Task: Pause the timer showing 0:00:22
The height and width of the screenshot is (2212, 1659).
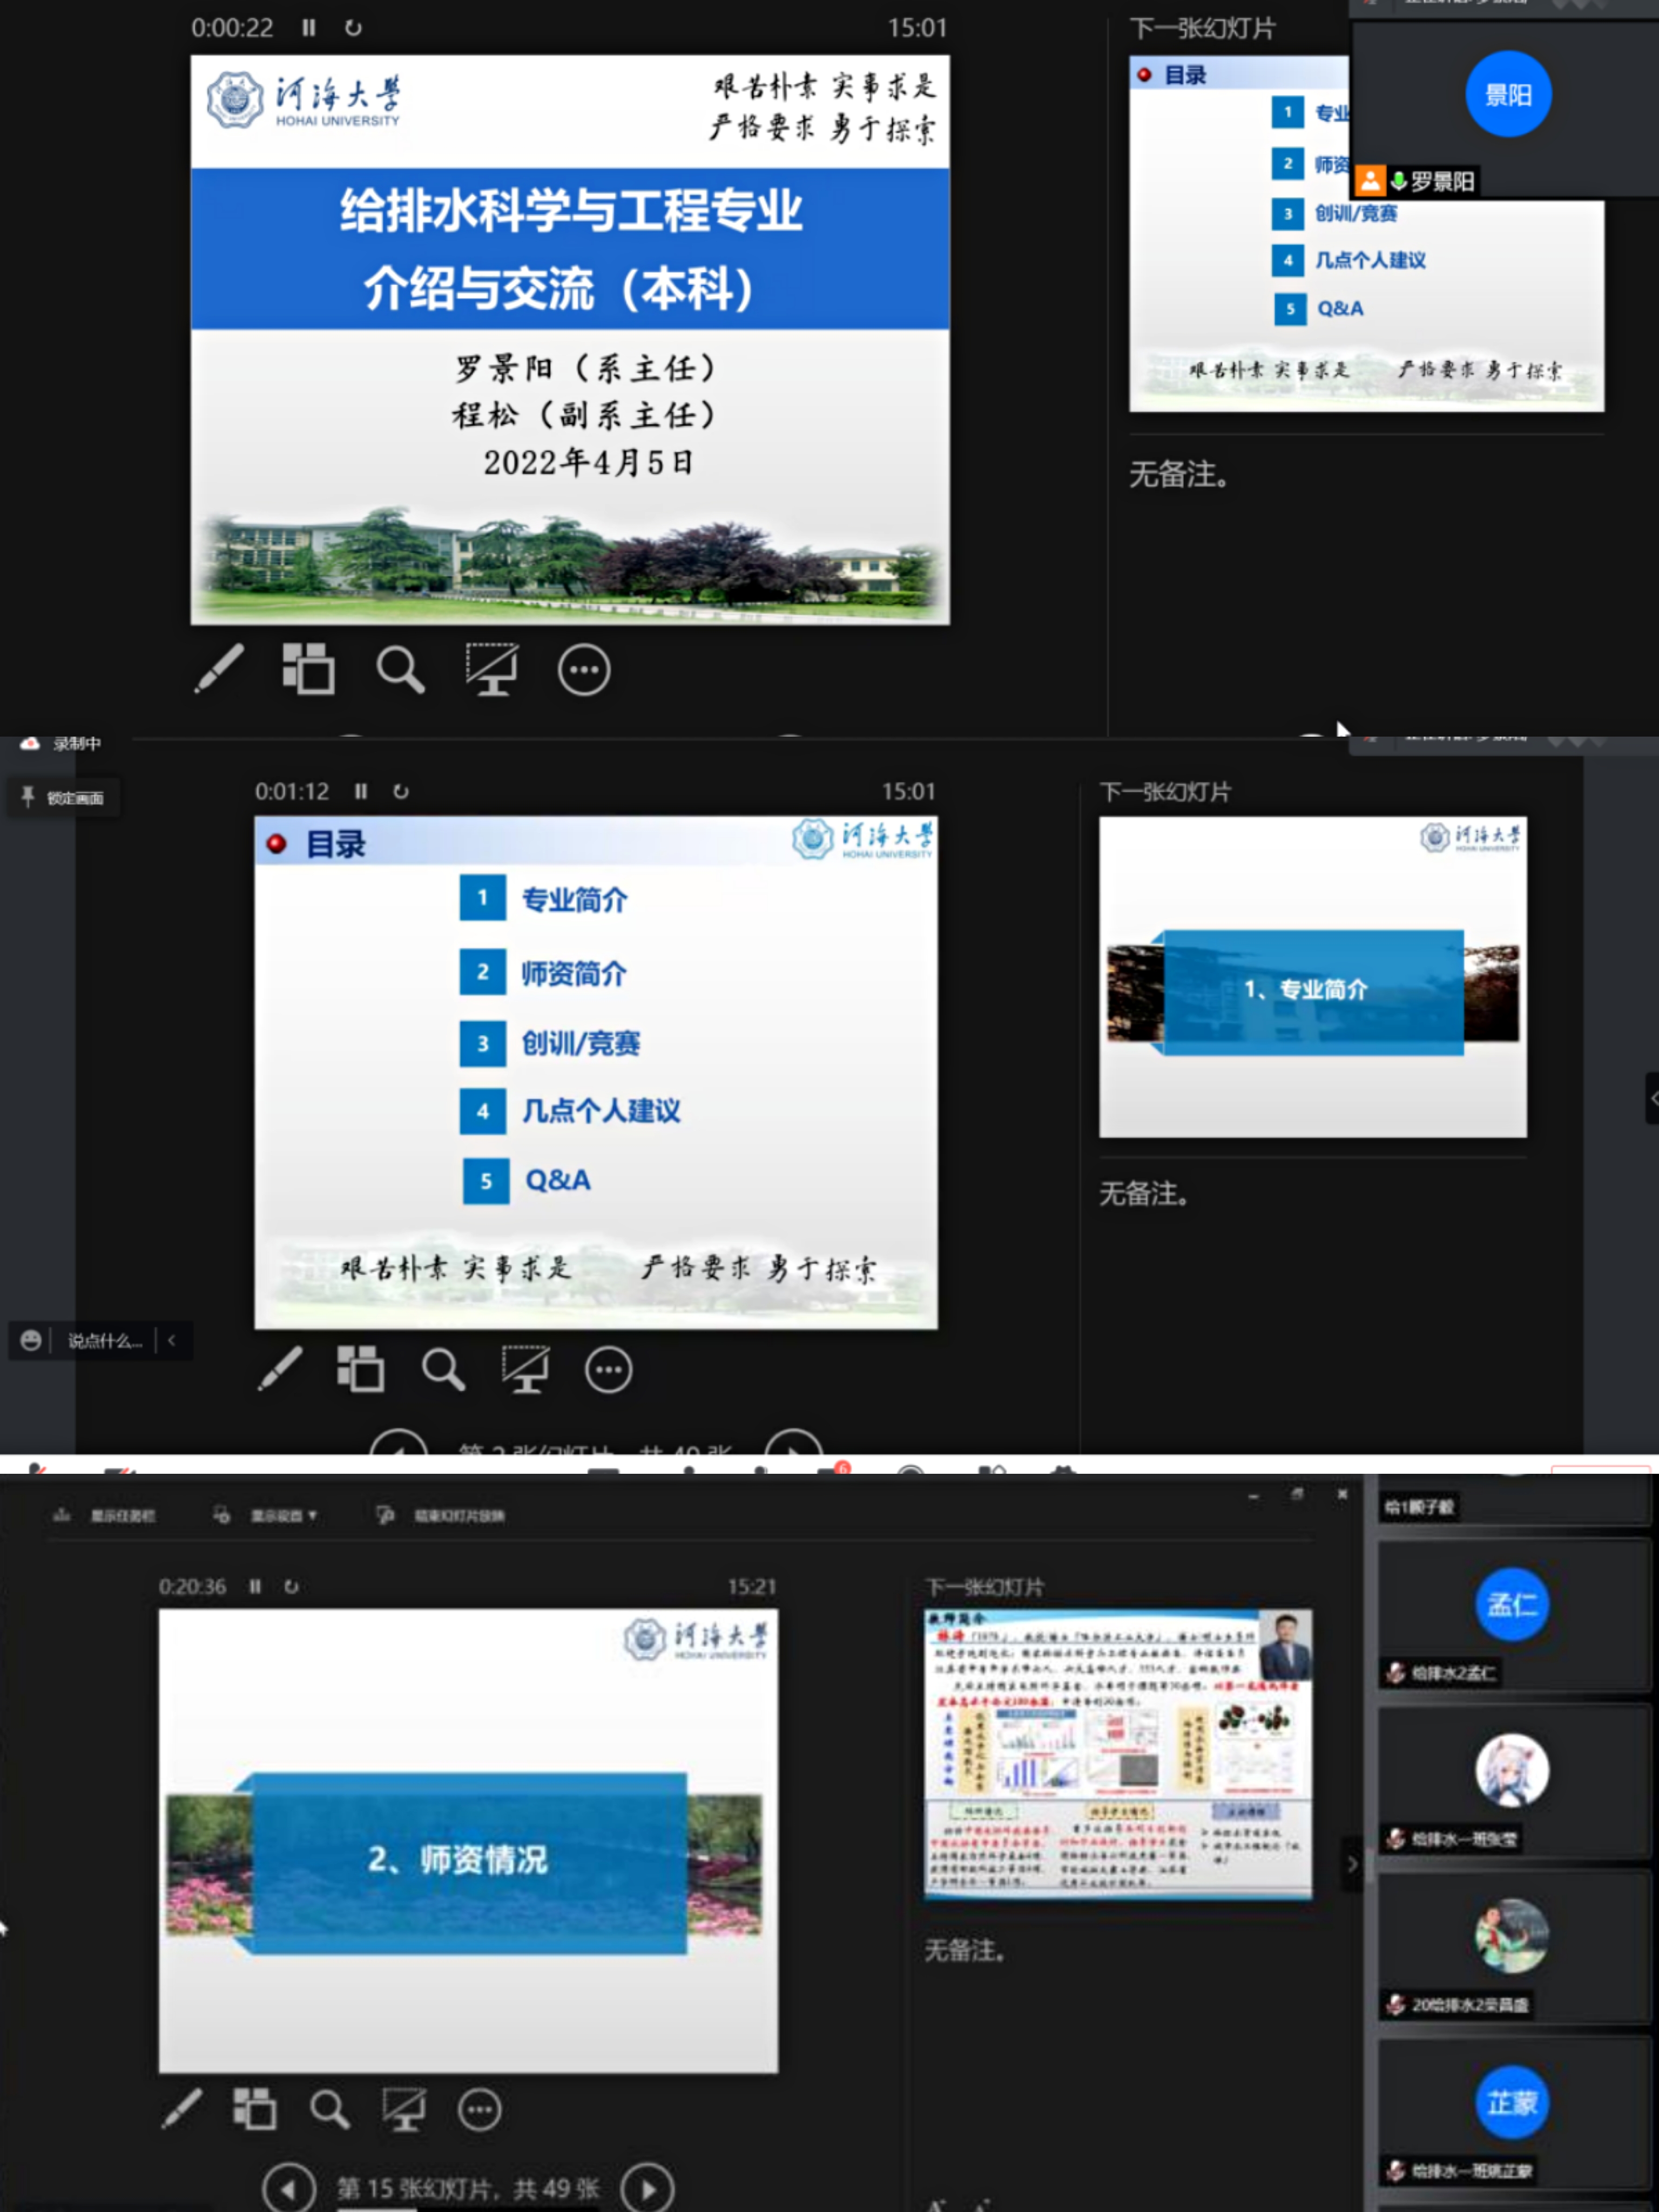Action: click(x=309, y=28)
